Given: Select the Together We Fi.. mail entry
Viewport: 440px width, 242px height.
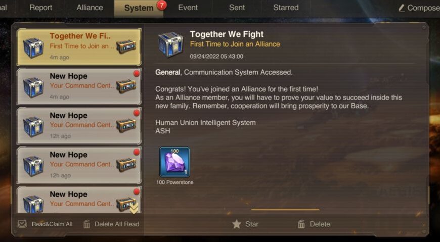Looking at the screenshot, I should 79,47.
